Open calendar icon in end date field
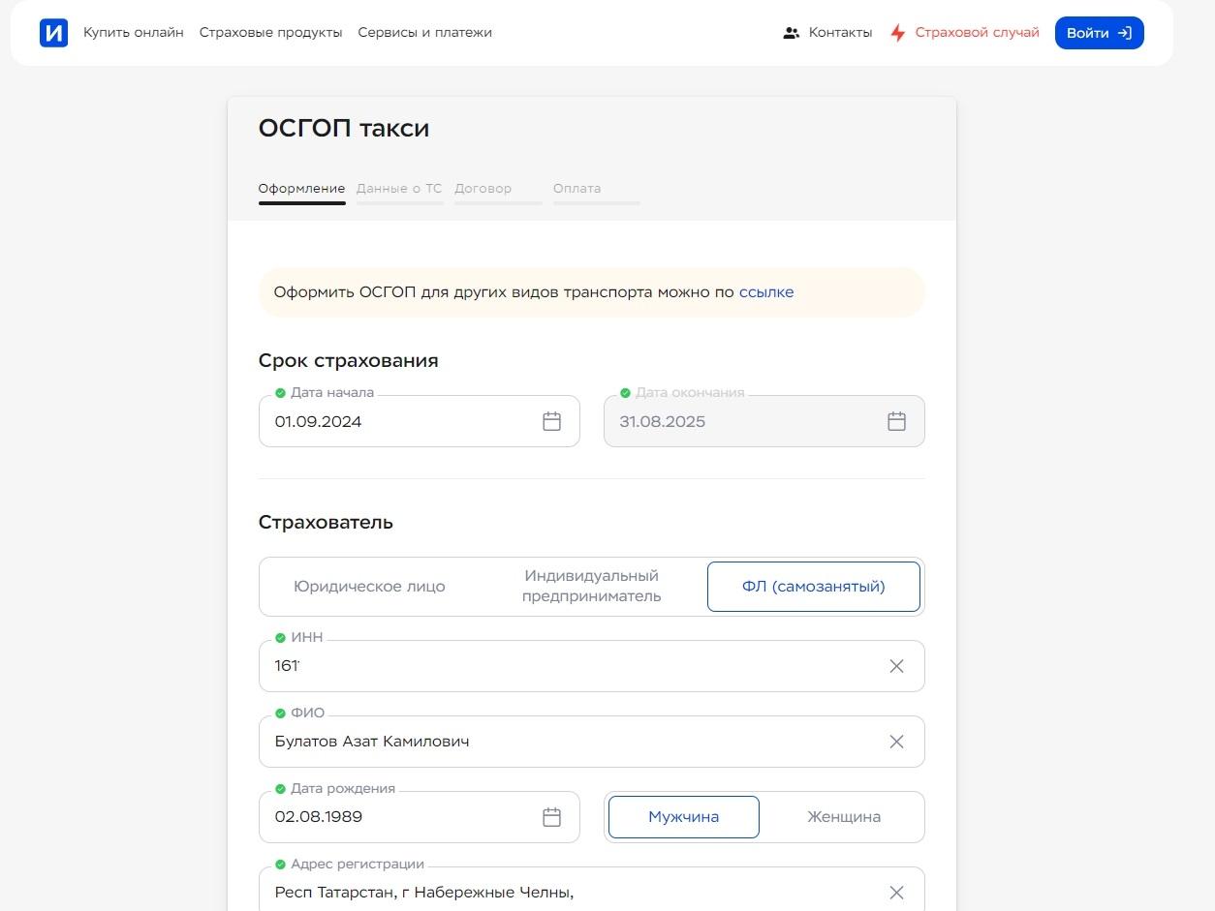Image resolution: width=1215 pixels, height=911 pixels. point(896,421)
